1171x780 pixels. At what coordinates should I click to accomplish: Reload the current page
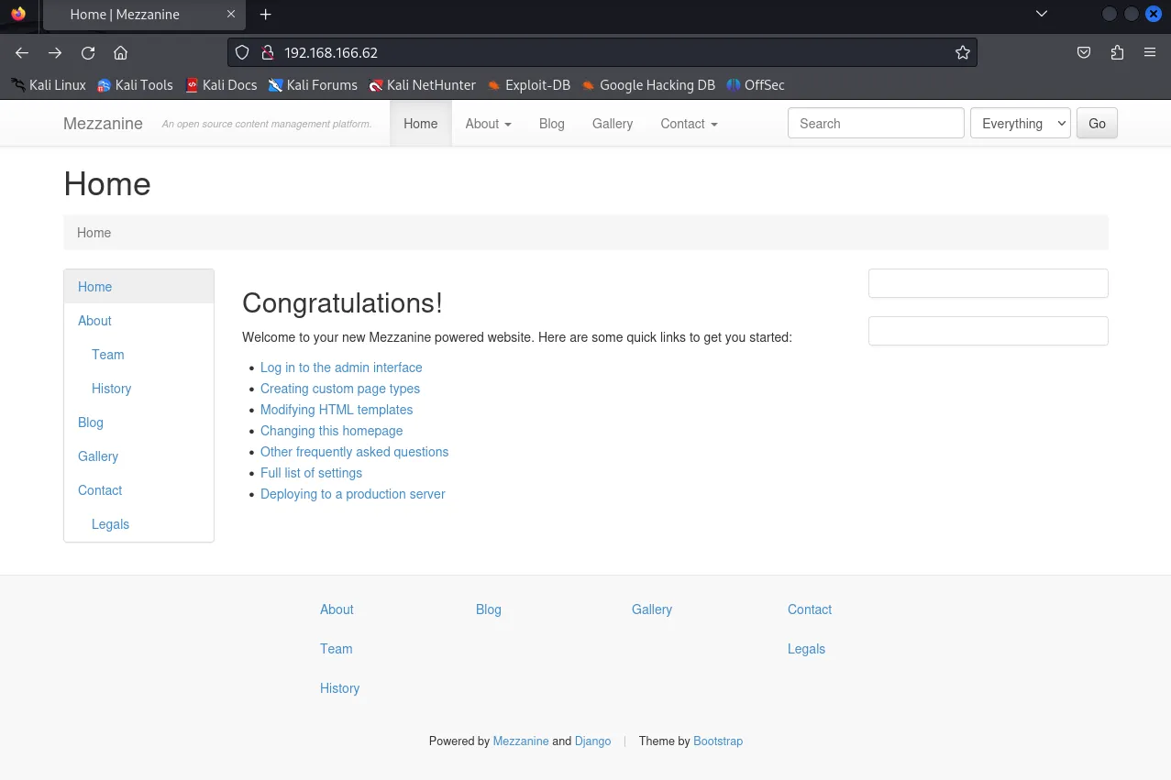tap(88, 53)
